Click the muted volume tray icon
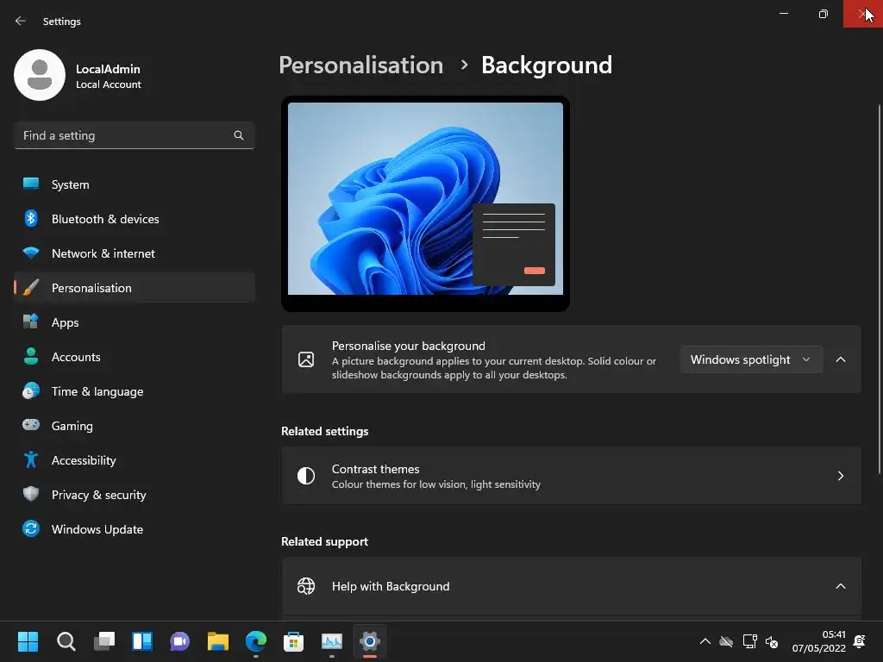This screenshot has height=662, width=883. (772, 641)
